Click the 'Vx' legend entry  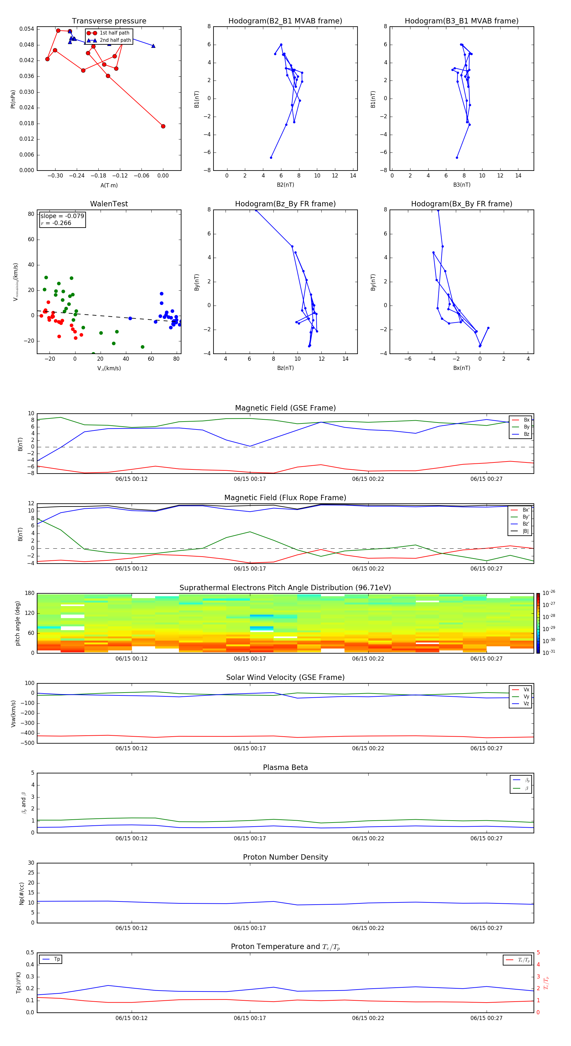coord(521,689)
